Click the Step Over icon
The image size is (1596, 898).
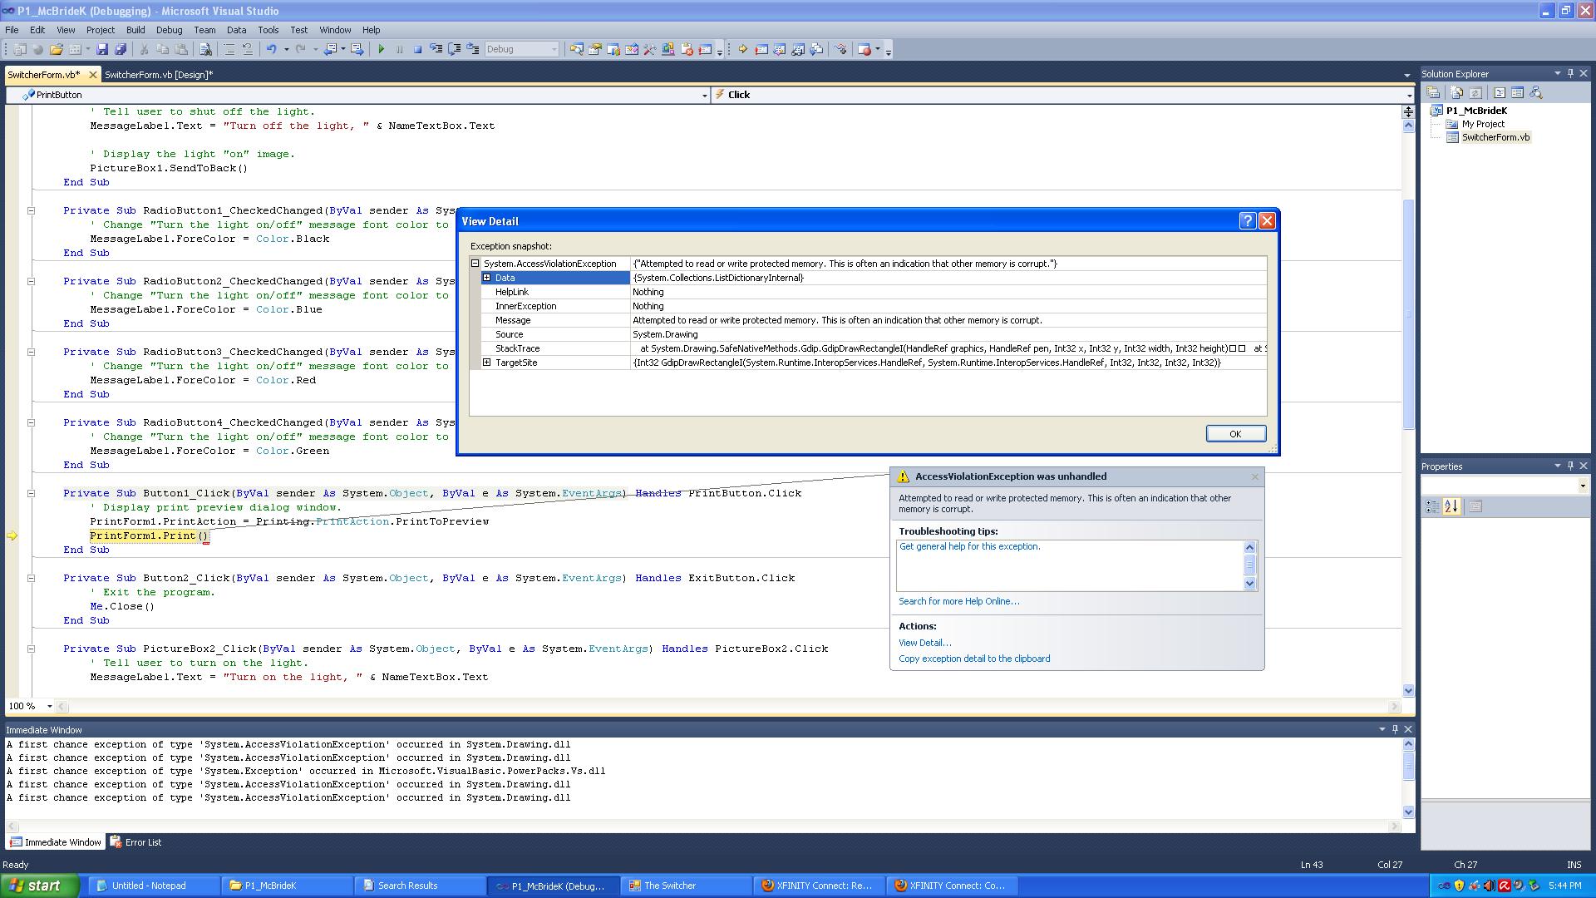coord(454,49)
